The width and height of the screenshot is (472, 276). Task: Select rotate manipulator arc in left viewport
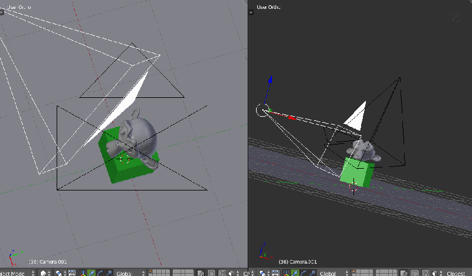(100, 273)
